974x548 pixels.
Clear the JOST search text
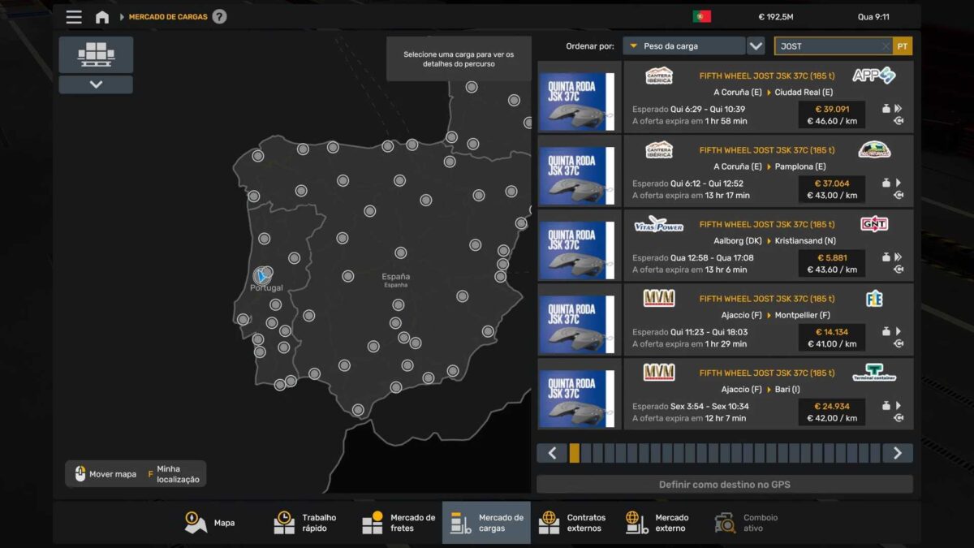[885, 46]
